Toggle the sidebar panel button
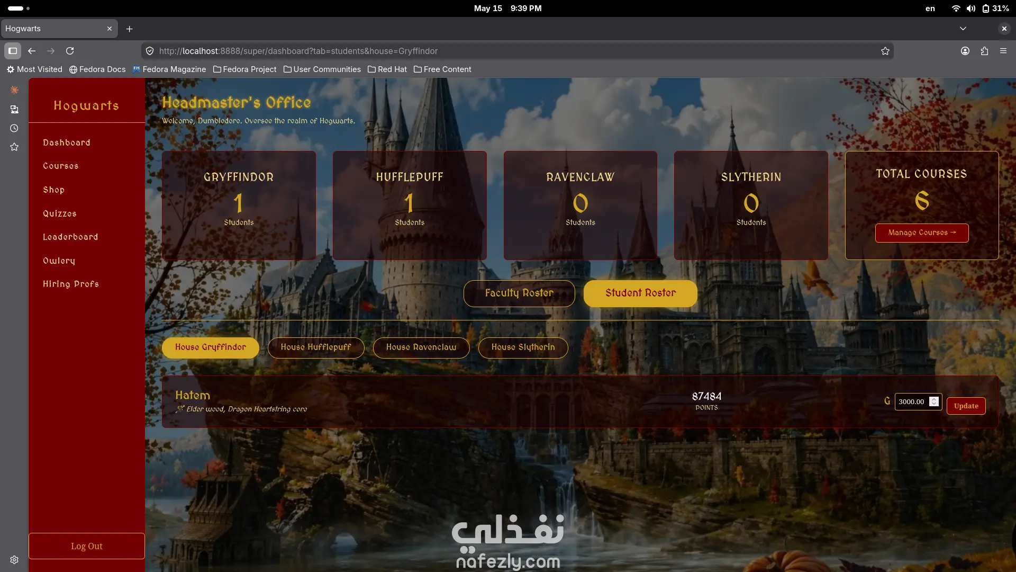The width and height of the screenshot is (1016, 572). click(x=13, y=51)
